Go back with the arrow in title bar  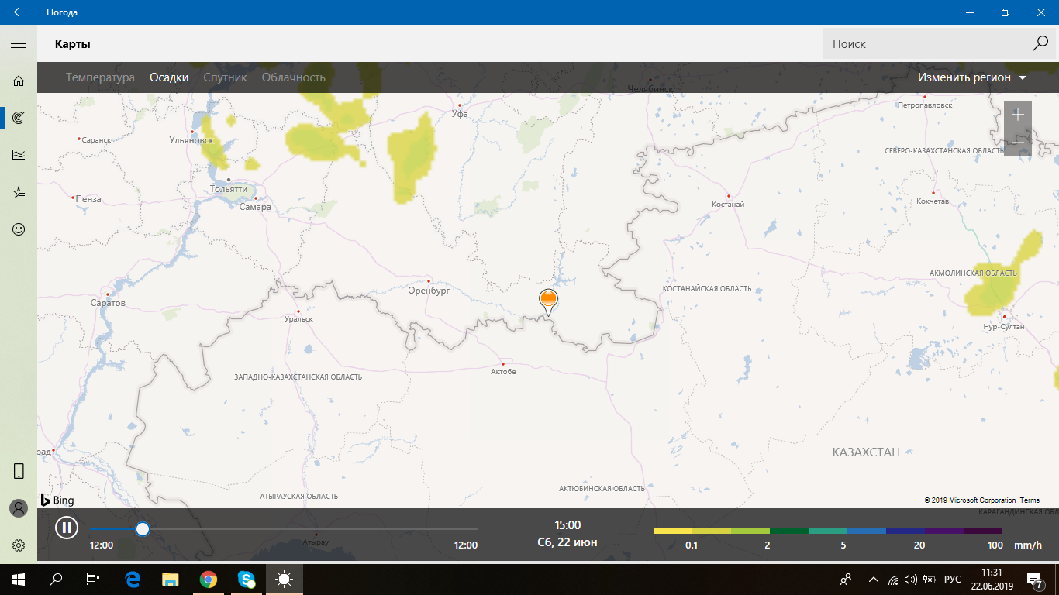tap(18, 12)
